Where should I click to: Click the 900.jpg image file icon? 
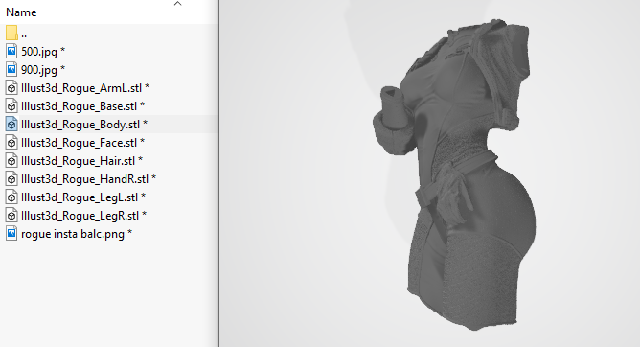coord(11,69)
